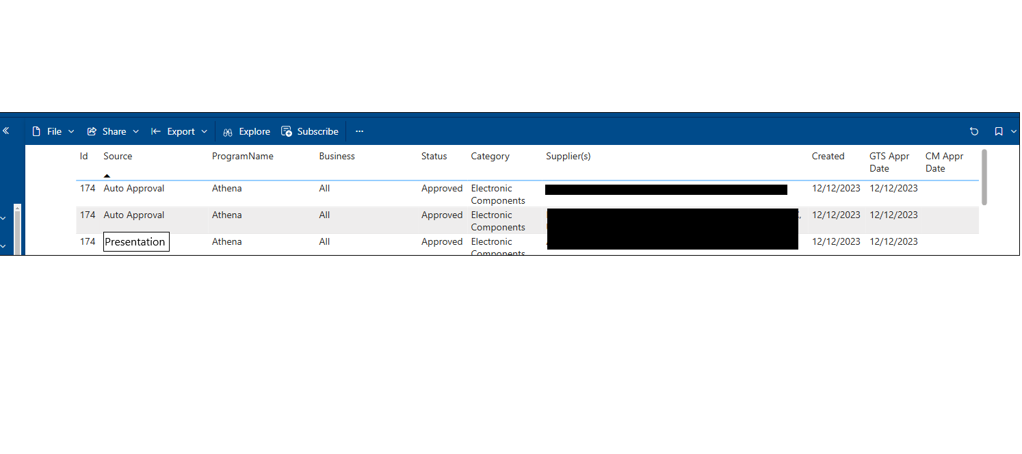The image size is (1022, 454).
Task: Open the File menu
Action: point(53,131)
